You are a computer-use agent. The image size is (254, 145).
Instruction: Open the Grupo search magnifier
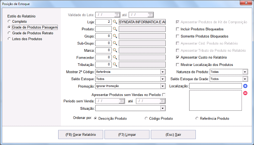pos(115,36)
